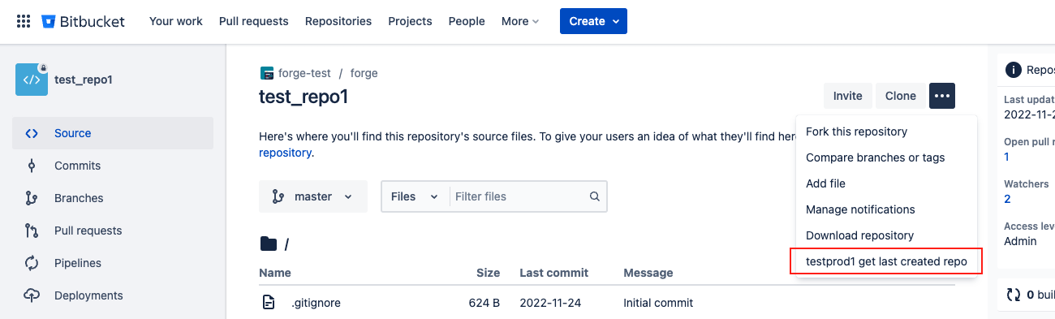
Task: Click the open pull requests count 1
Action: [1007, 157]
